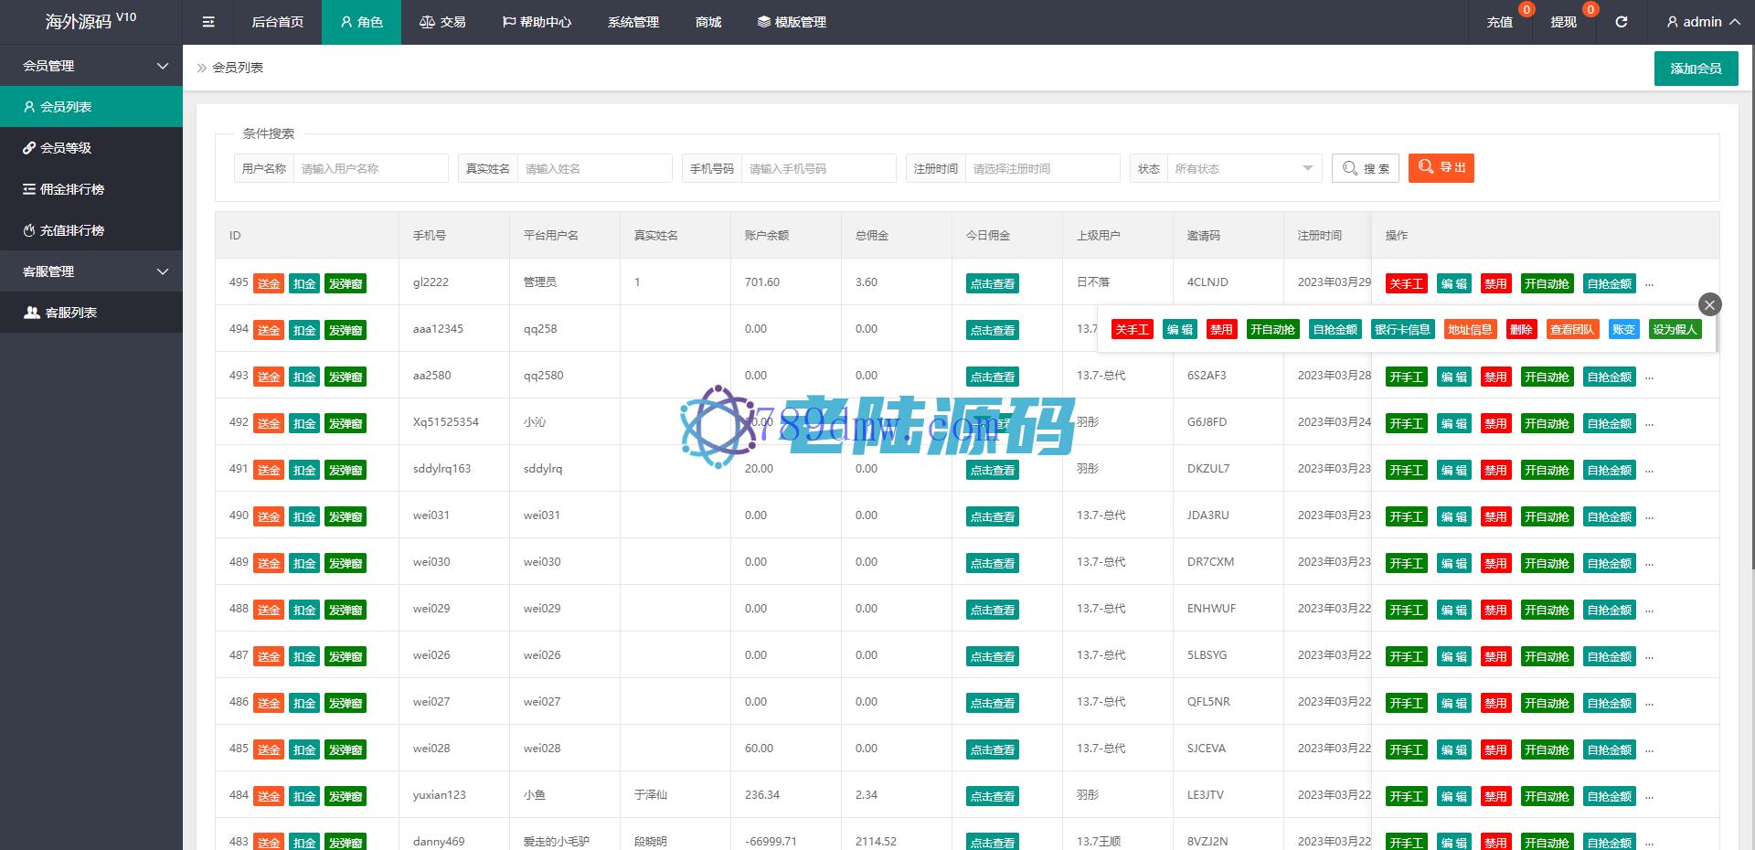Toggle 关手工 for user ID 495
1755x850 pixels.
point(1406,283)
